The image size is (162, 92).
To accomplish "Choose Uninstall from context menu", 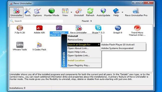I will point(84,36).
